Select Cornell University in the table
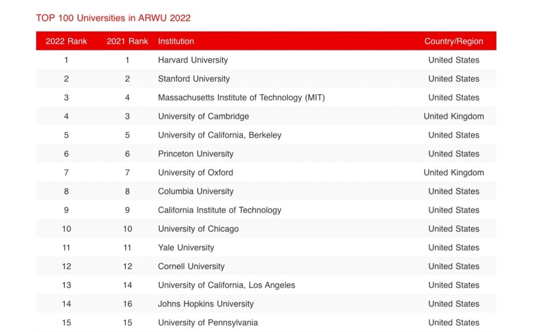The width and height of the screenshot is (549, 332). [191, 267]
